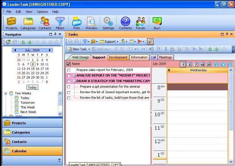Image resolution: width=235 pixels, height=166 pixels.
Task: Open the Projects toolbar button
Action: click(11, 23)
